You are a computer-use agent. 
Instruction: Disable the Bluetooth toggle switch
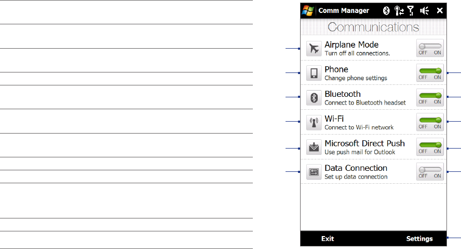coord(430,97)
